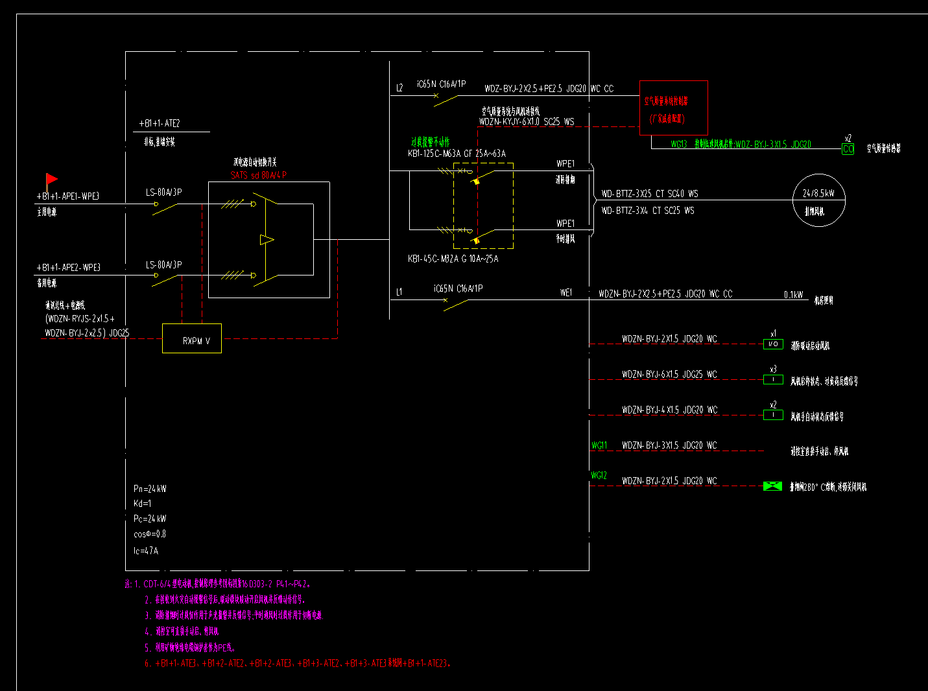Screen dimensions: 928x691
Task: Select the KB1-125C-M63A GF 25A~63A label
Action: (457, 154)
